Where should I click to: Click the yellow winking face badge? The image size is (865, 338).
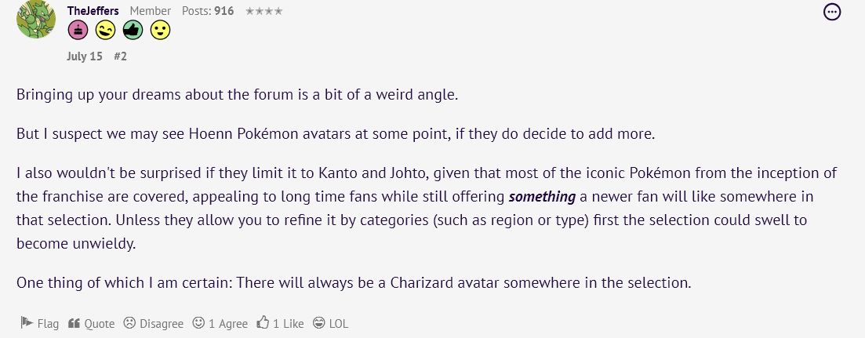[104, 31]
